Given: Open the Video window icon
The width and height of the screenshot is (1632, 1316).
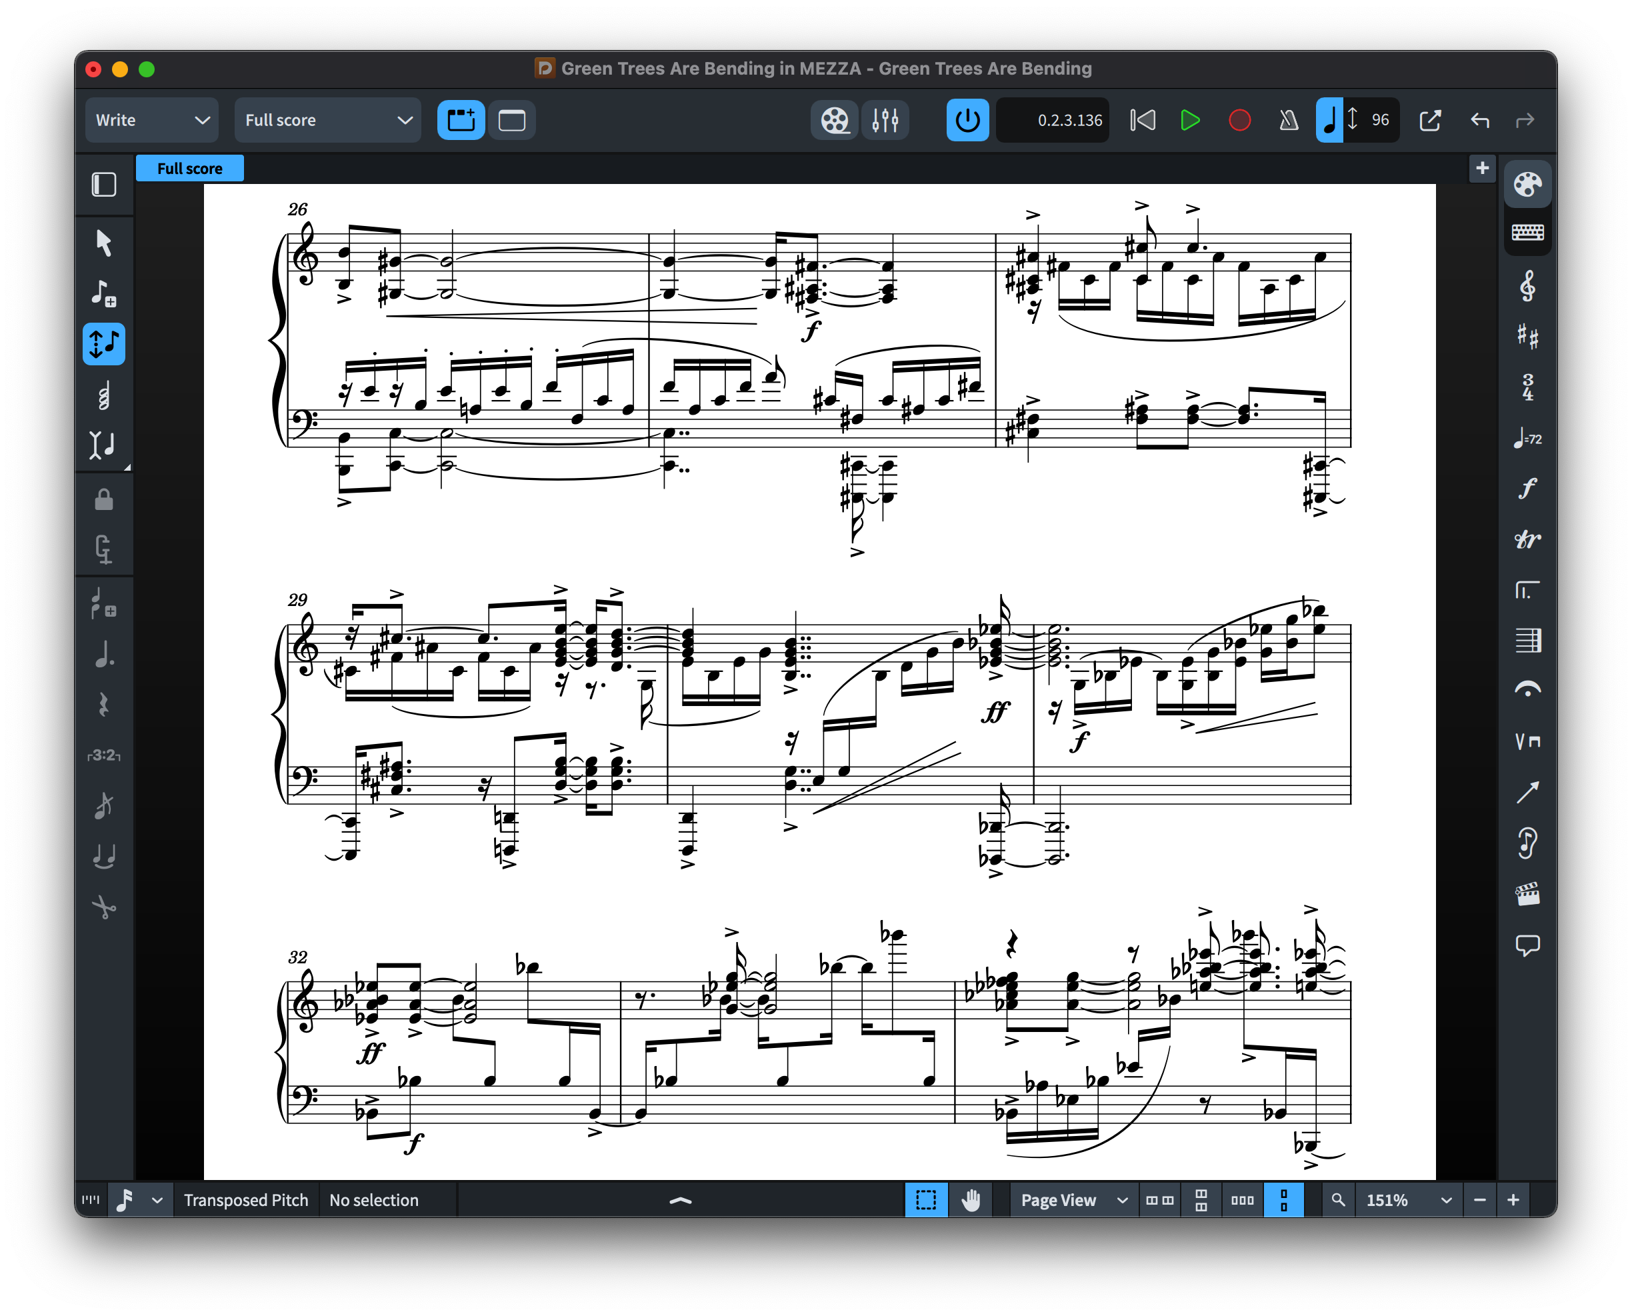Looking at the screenshot, I should point(835,120).
